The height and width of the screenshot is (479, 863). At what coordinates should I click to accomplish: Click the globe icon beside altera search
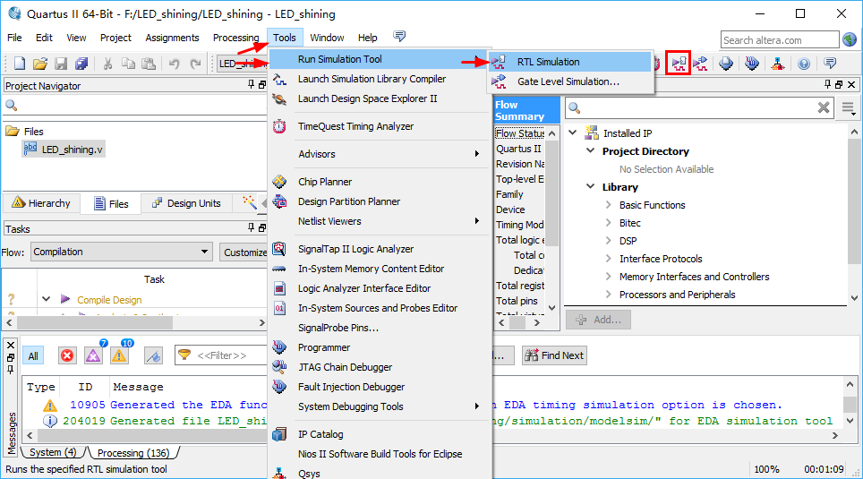coord(850,39)
